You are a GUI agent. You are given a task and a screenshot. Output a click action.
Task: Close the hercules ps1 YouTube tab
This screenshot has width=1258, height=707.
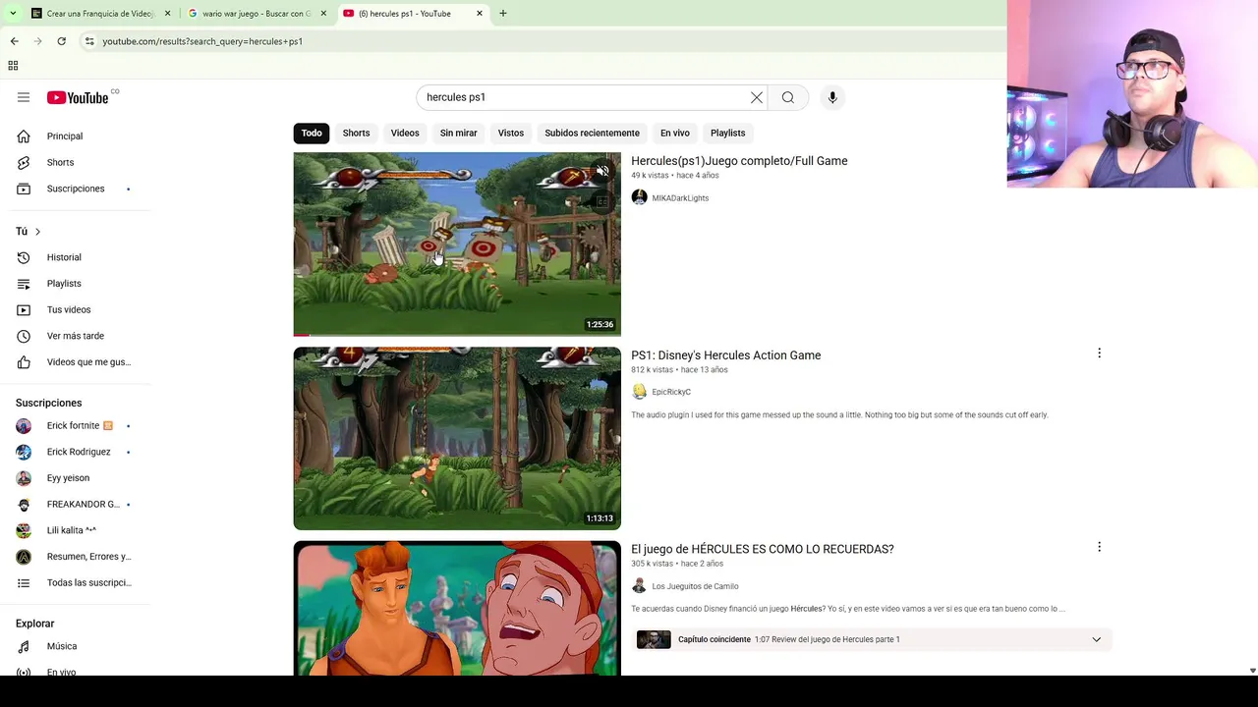(480, 14)
